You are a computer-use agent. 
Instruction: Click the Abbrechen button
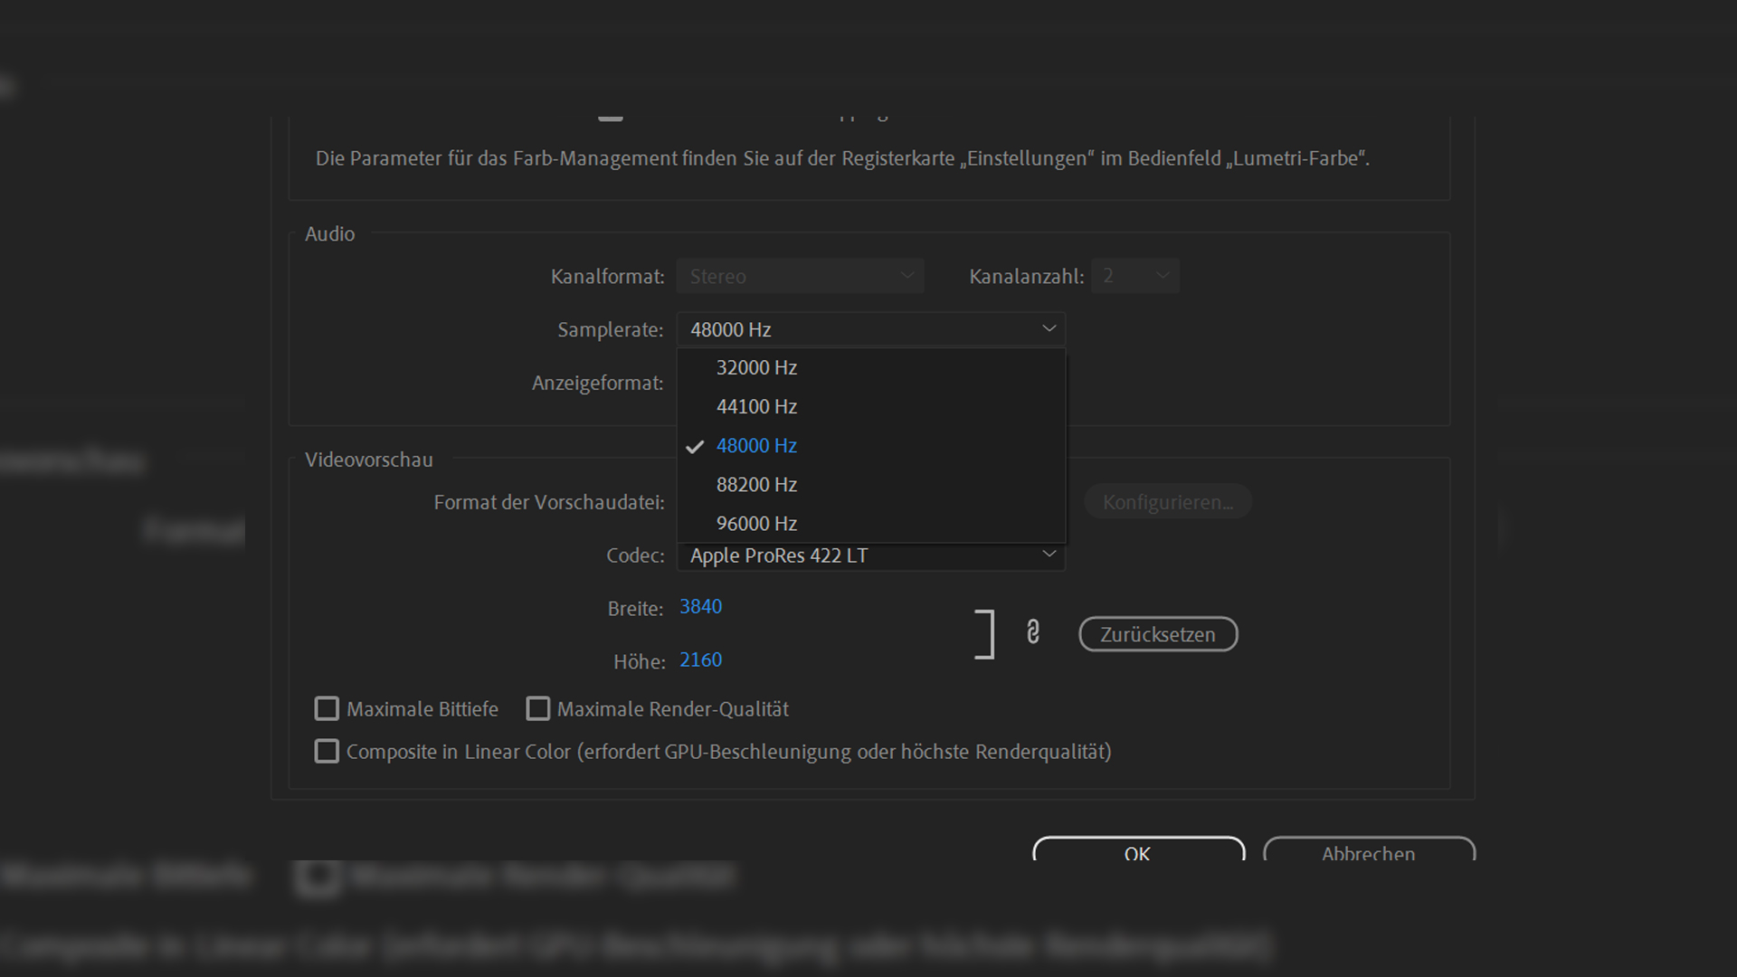coord(1368,851)
